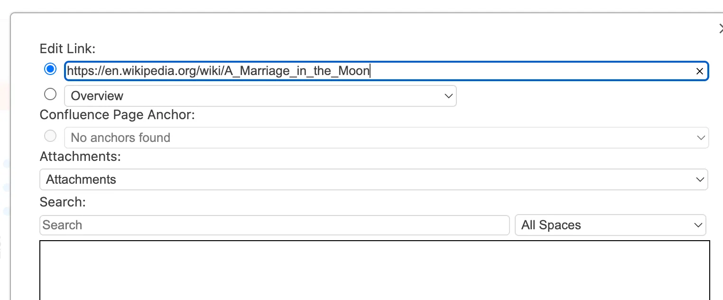723x300 pixels.
Task: Click the chevron arrow on Attachments selector
Action: 700,179
